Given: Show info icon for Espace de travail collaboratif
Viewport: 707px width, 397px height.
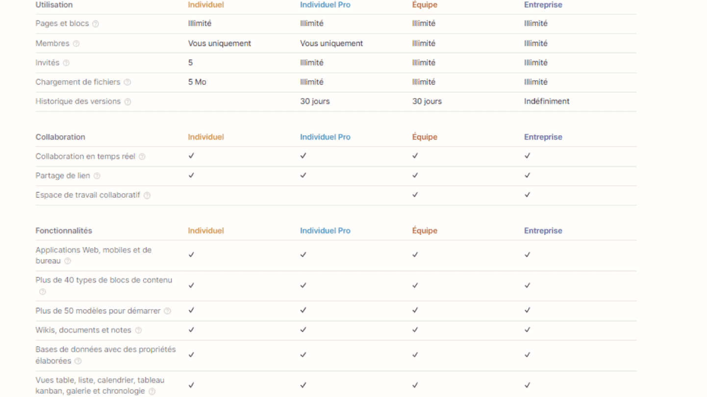Looking at the screenshot, I should 147,196.
